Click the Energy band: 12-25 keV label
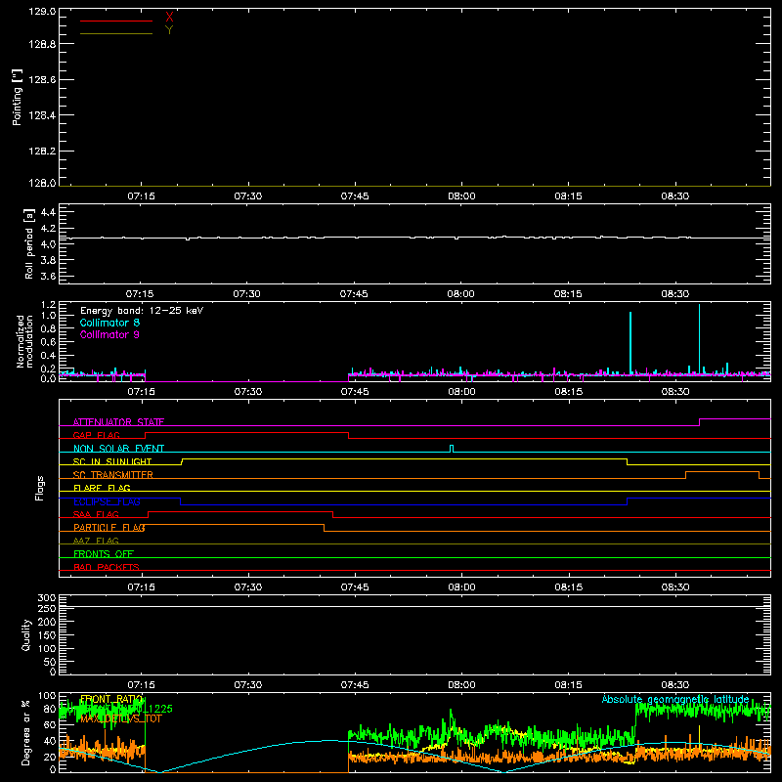 click(142, 311)
